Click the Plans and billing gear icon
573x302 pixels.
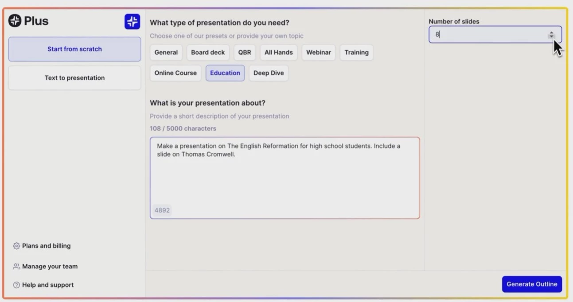pos(16,246)
